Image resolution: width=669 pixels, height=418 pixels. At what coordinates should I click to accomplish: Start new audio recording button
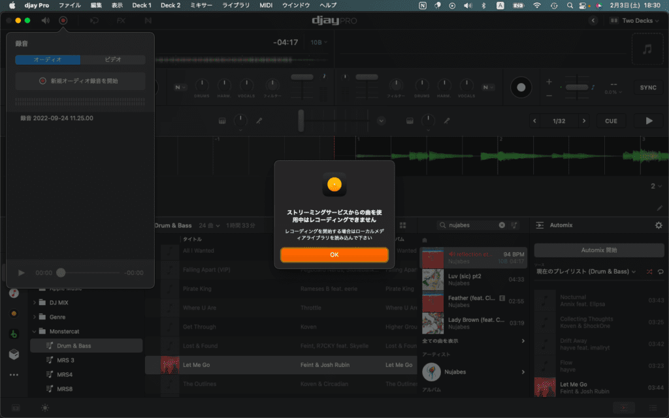(x=80, y=81)
